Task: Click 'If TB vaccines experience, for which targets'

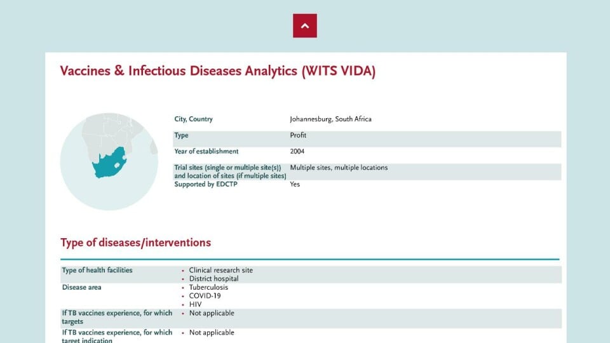Action: [117, 318]
